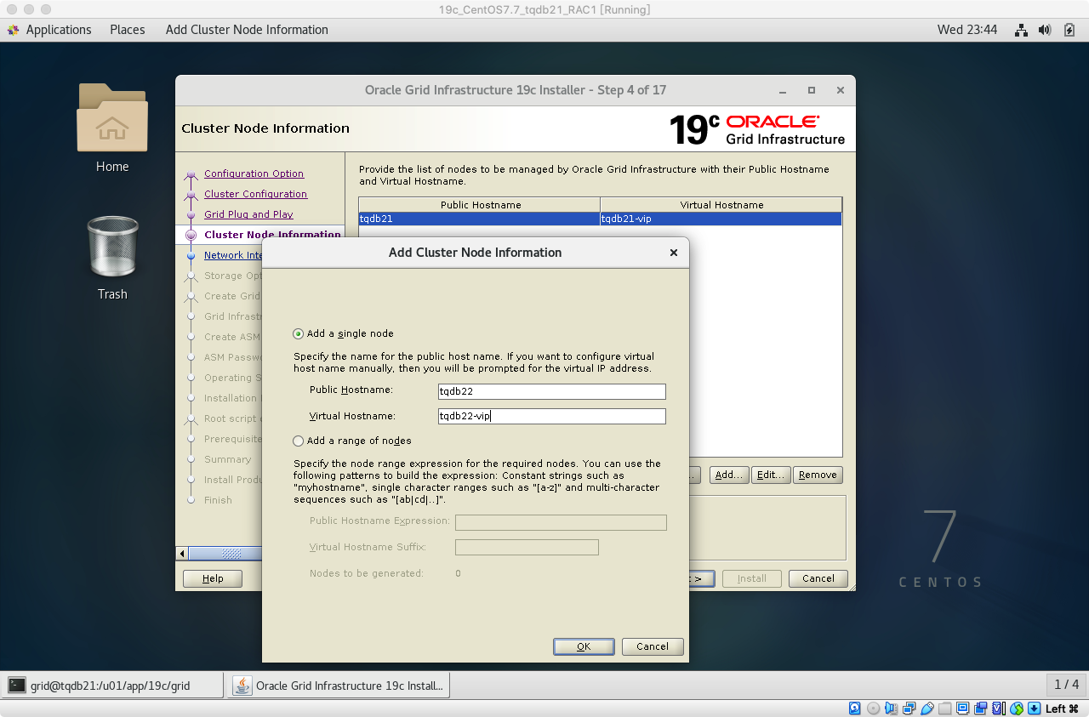Click sidebar scrollbar left arrow
1089x717 pixels.
(x=181, y=554)
